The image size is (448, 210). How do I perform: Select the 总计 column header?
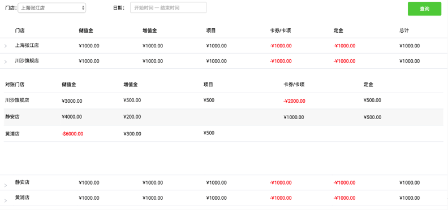(404, 30)
